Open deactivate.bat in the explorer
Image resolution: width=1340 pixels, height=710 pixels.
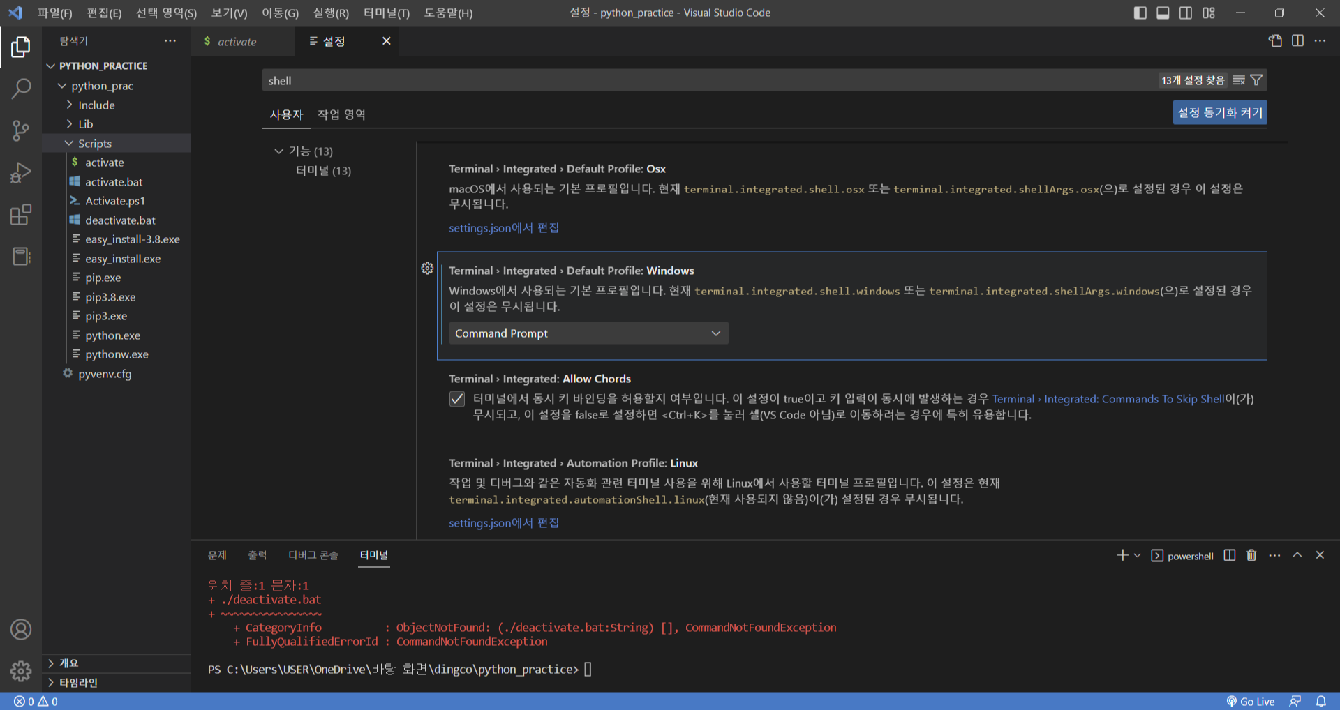pos(120,220)
